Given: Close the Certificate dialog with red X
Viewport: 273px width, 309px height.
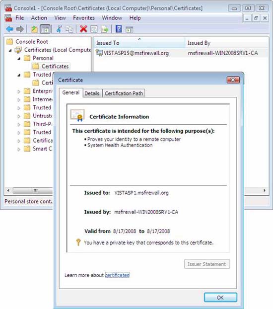Looking at the screenshot, I should pyautogui.click(x=233, y=80).
